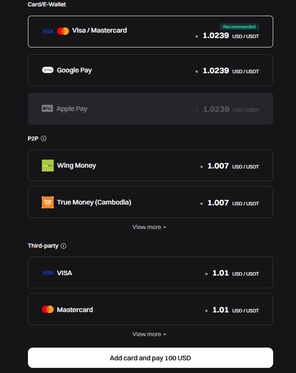Expand View more under P2P
Screen dimensions: 296x373
(149, 227)
